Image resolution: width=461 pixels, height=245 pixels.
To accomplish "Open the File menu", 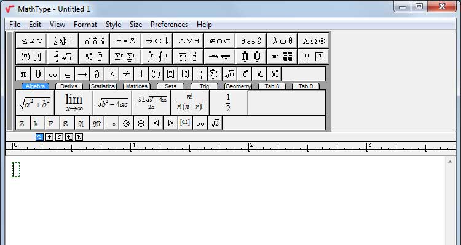I will (x=15, y=24).
